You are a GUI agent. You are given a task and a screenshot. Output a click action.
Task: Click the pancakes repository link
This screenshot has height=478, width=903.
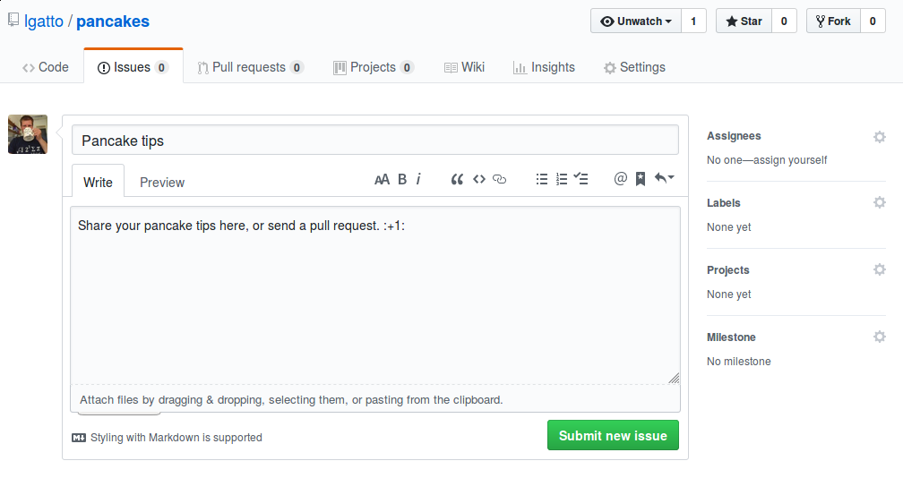pos(113,21)
